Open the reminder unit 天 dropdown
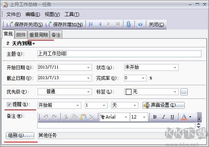209x147 pixels. [135, 105]
